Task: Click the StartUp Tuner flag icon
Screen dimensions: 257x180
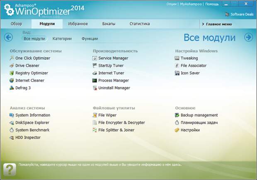Action: click(x=95, y=66)
